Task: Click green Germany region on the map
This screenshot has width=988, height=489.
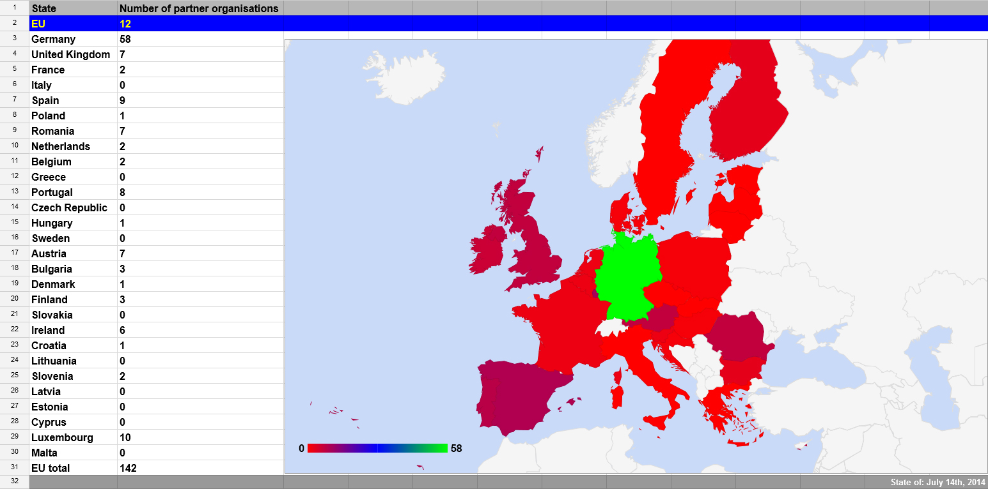Action: pyautogui.click(x=628, y=275)
